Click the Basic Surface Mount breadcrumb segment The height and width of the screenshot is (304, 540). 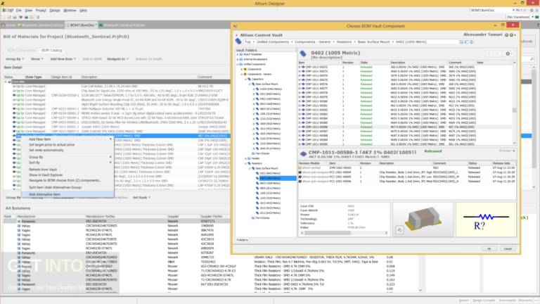(x=373, y=42)
